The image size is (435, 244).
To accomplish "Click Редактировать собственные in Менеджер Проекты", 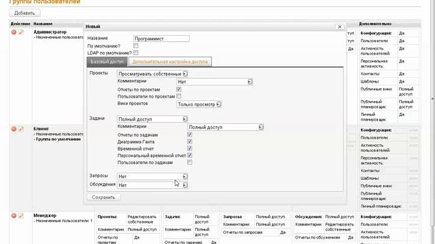I will point(142,220).
